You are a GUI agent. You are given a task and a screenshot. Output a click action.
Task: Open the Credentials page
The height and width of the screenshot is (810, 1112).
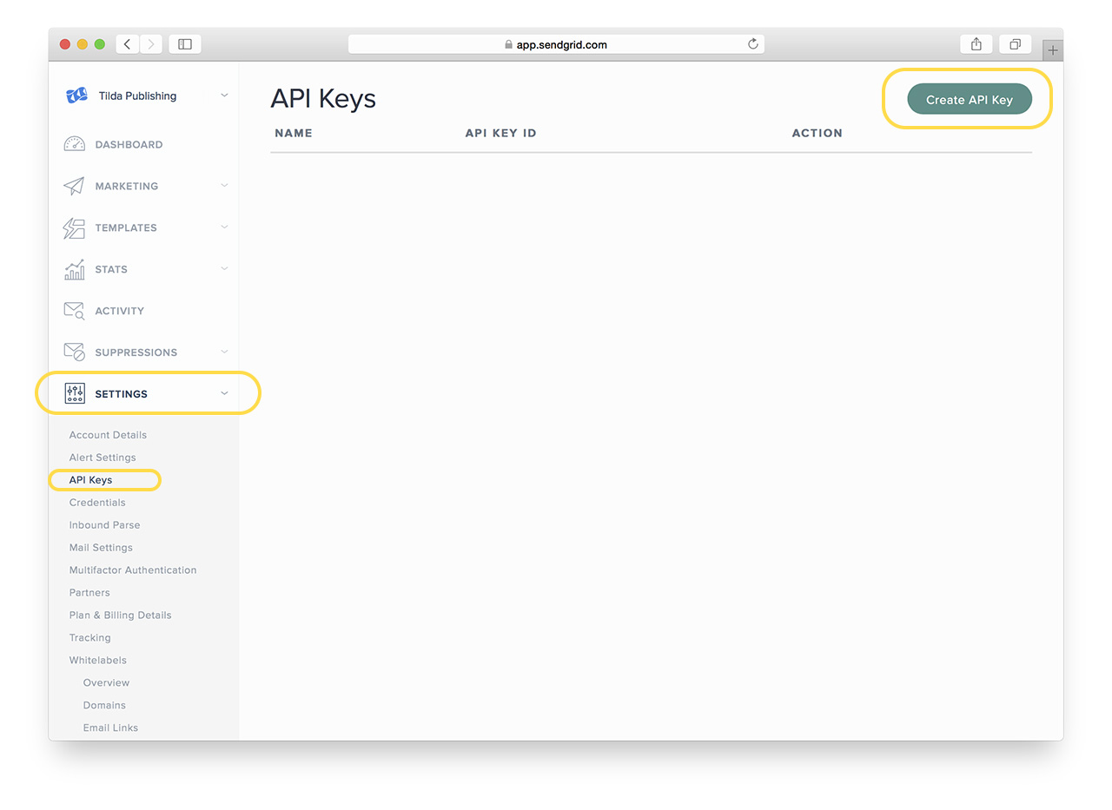96,502
